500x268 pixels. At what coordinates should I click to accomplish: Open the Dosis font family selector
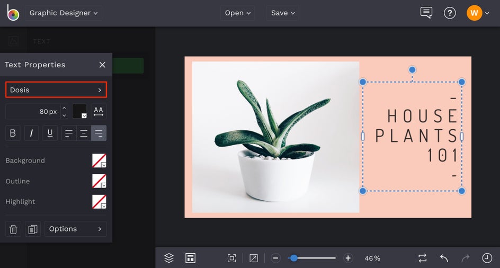[56, 90]
